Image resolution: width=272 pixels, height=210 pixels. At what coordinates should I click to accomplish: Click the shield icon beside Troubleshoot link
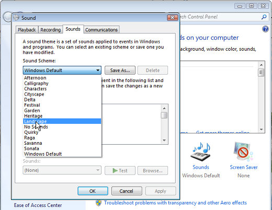pos(98,203)
